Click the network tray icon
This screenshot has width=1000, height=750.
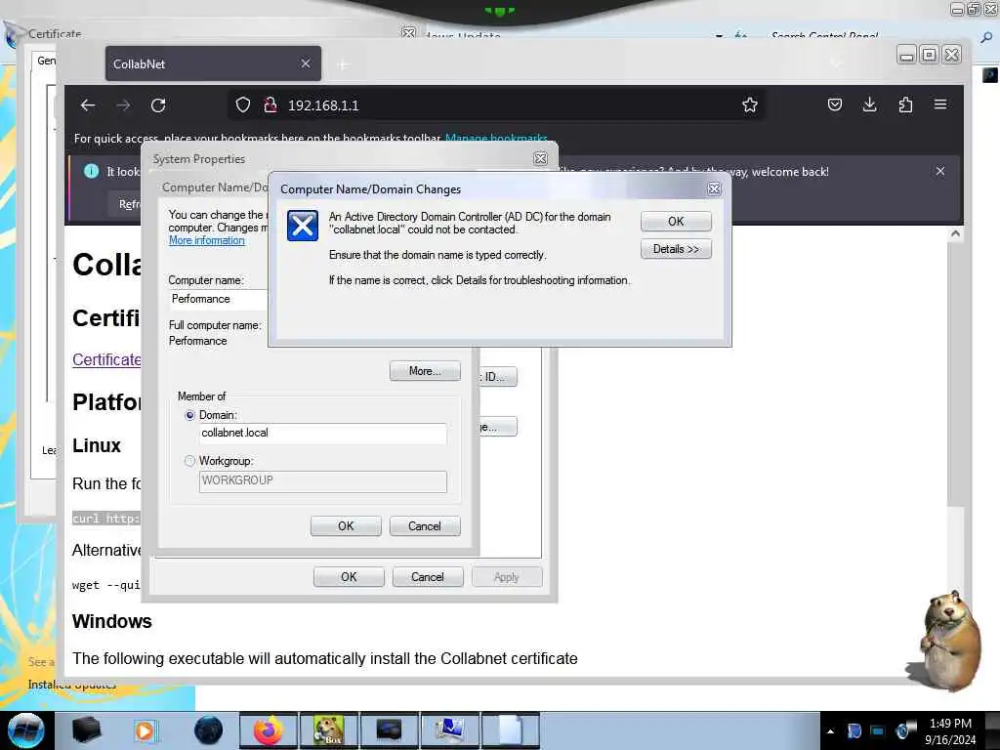878,730
